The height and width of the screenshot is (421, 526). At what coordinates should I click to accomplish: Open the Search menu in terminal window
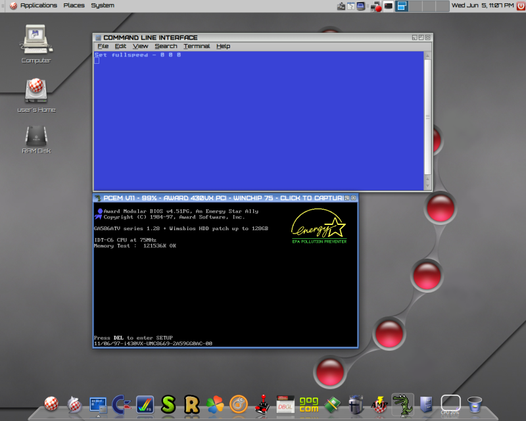coord(166,46)
